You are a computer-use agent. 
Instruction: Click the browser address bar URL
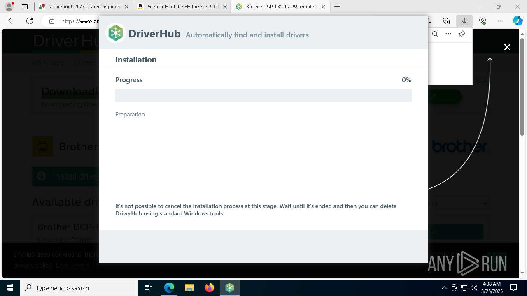[x=80, y=21]
